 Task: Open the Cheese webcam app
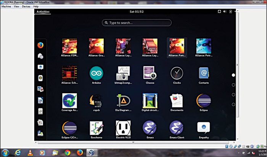tap(150, 73)
